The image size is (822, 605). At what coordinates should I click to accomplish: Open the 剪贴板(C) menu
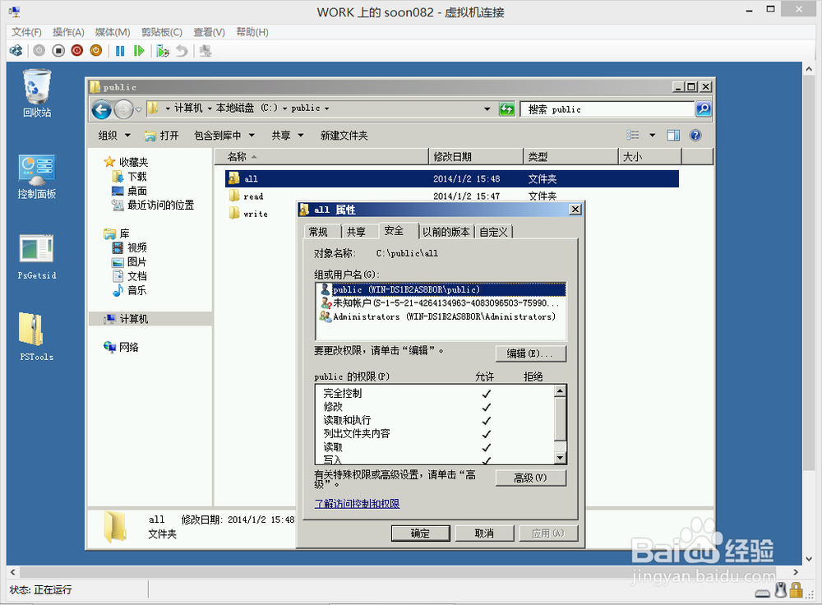[x=162, y=32]
